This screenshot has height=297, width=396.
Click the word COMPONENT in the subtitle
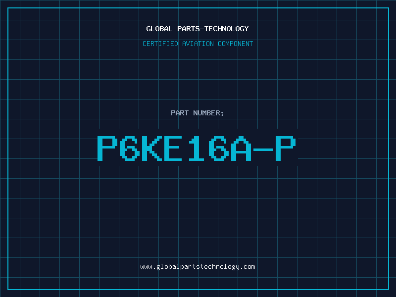tap(236, 44)
